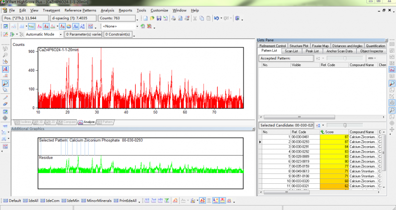Click the Default batch button
Screen dimensions: 396x210
point(12,201)
